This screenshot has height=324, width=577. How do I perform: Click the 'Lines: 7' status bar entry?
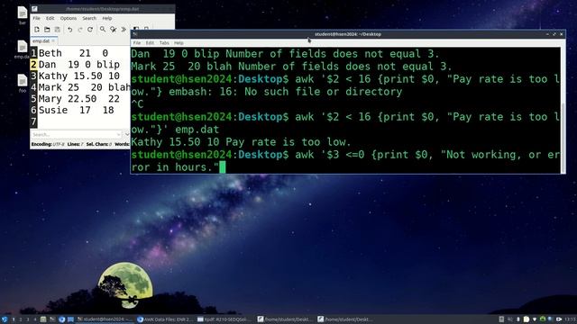[x=76, y=144]
